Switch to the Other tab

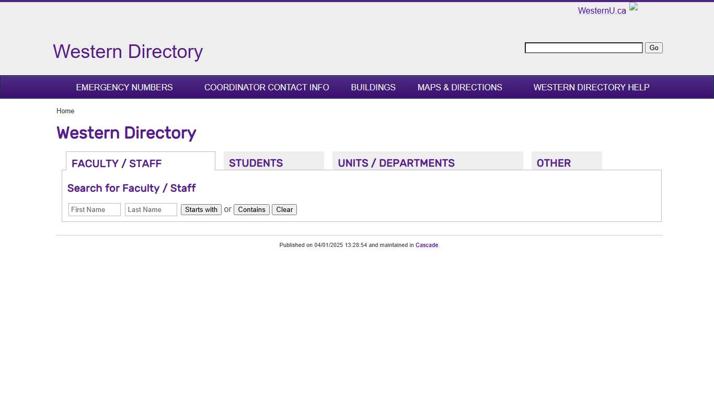[554, 163]
